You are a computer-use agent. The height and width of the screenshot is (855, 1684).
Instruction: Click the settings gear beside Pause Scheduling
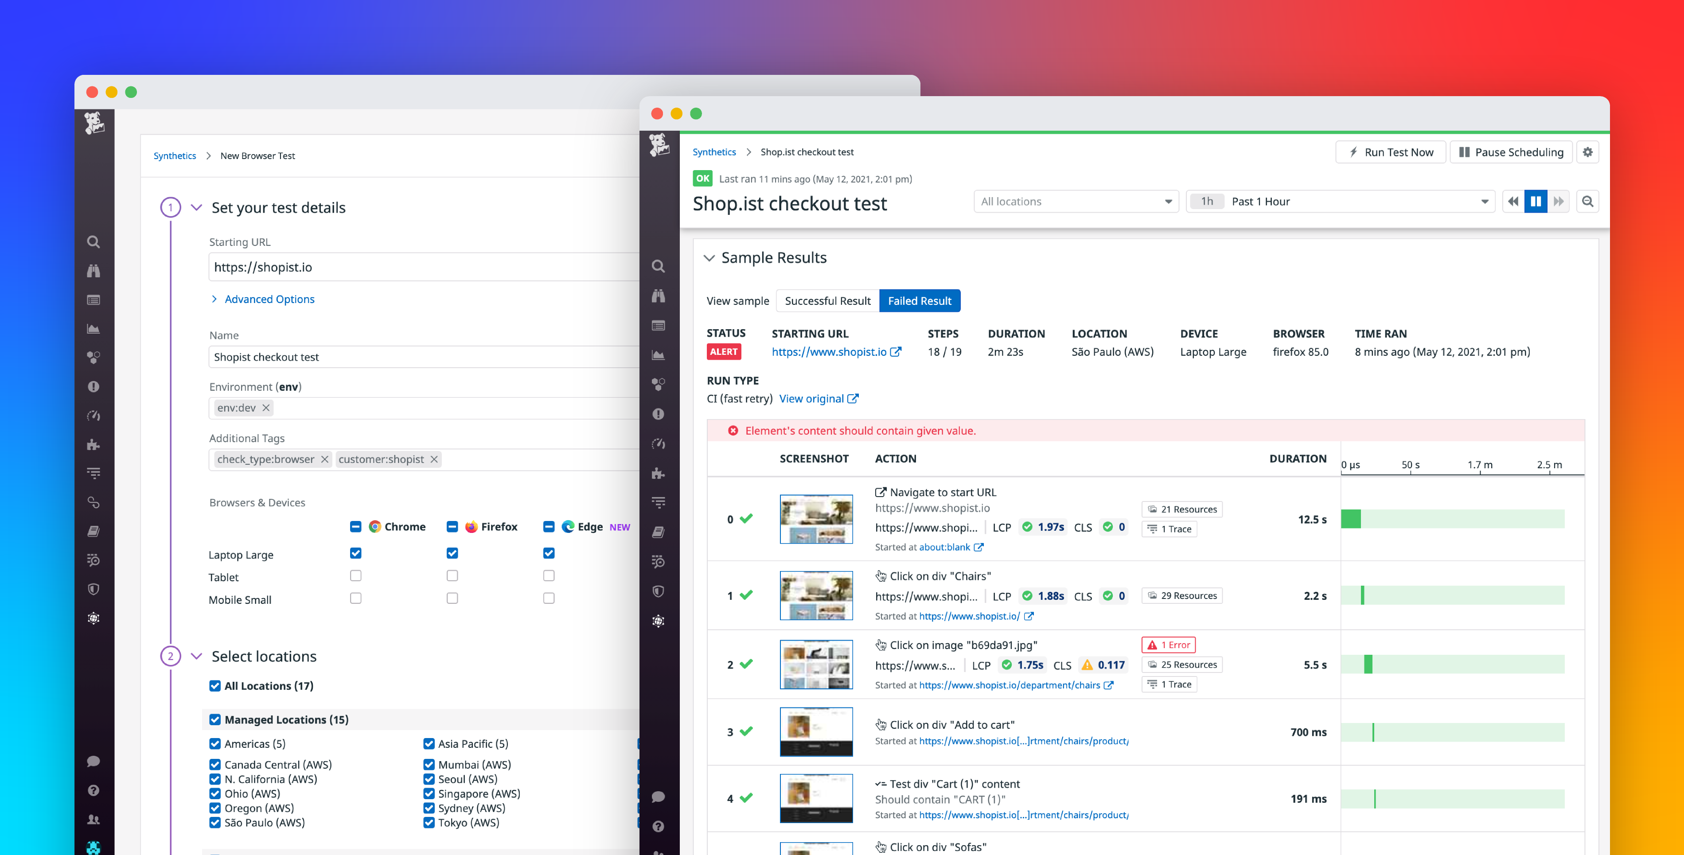[1588, 152]
